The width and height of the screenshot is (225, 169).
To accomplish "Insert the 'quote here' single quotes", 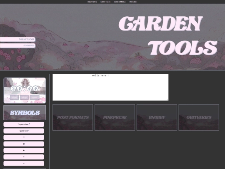I will click(24, 131).
